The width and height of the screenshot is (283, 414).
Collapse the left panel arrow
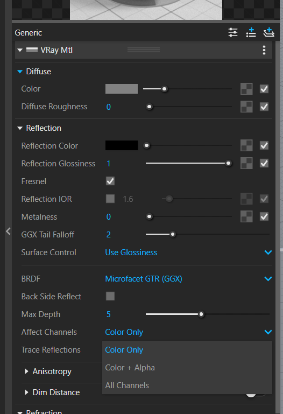(8, 231)
